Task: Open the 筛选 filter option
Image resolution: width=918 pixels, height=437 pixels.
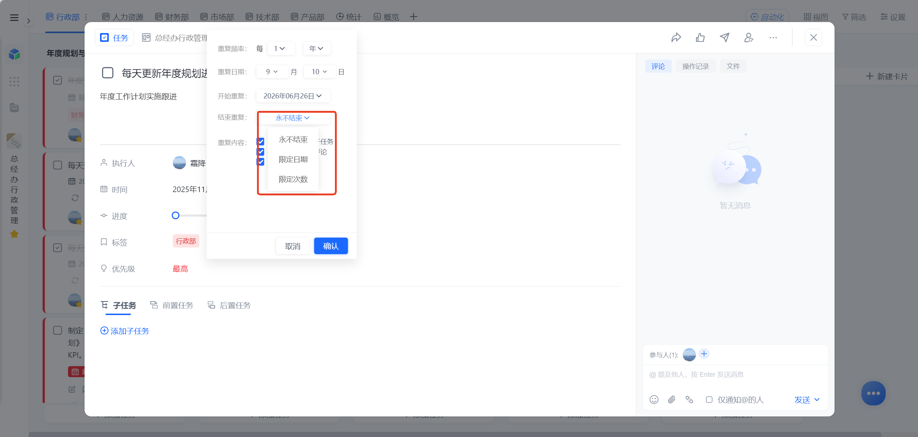Action: click(854, 17)
